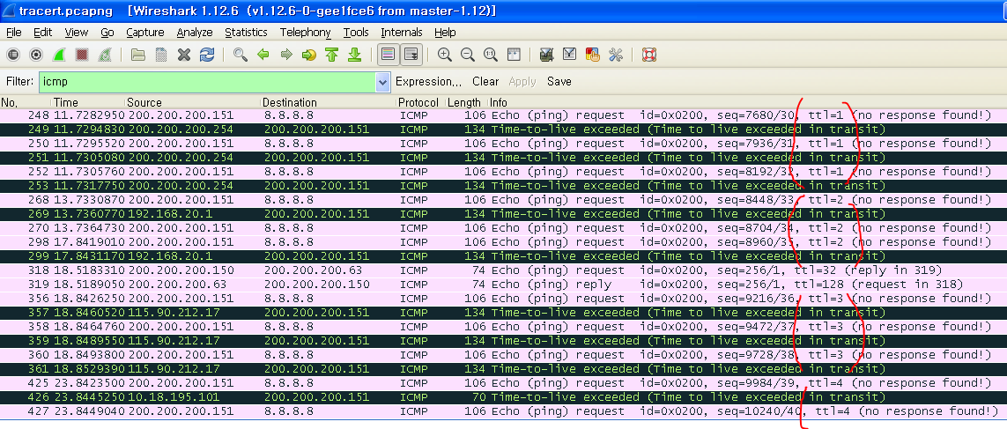1007x429 pixels.
Task: Go to specific packet number icon
Action: tap(309, 55)
